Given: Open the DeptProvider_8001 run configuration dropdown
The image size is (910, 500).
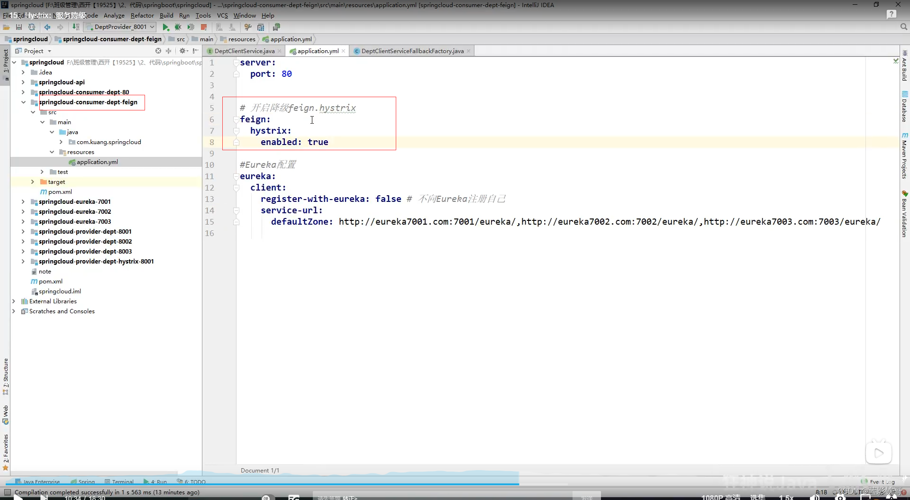Looking at the screenshot, I should click(120, 27).
